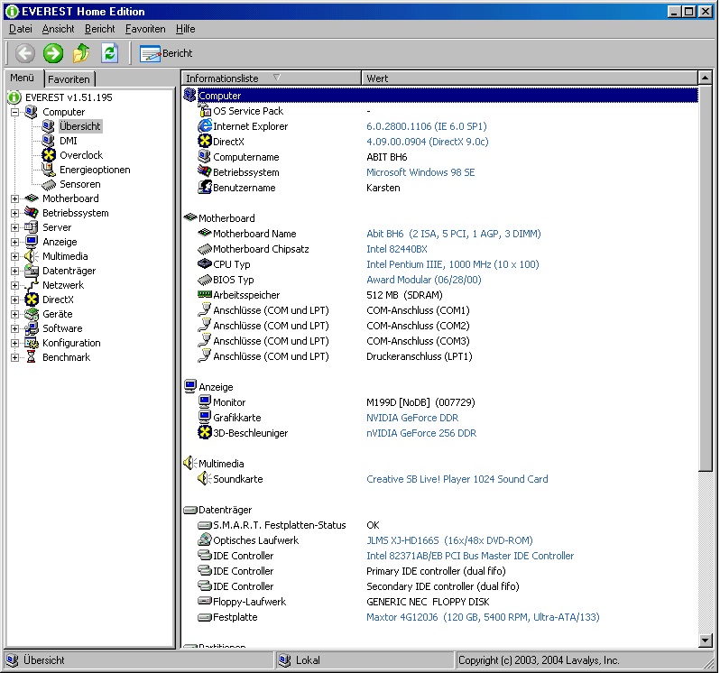Open the Microsoft Windows 98 SE link
The height and width of the screenshot is (673, 720).
(420, 172)
